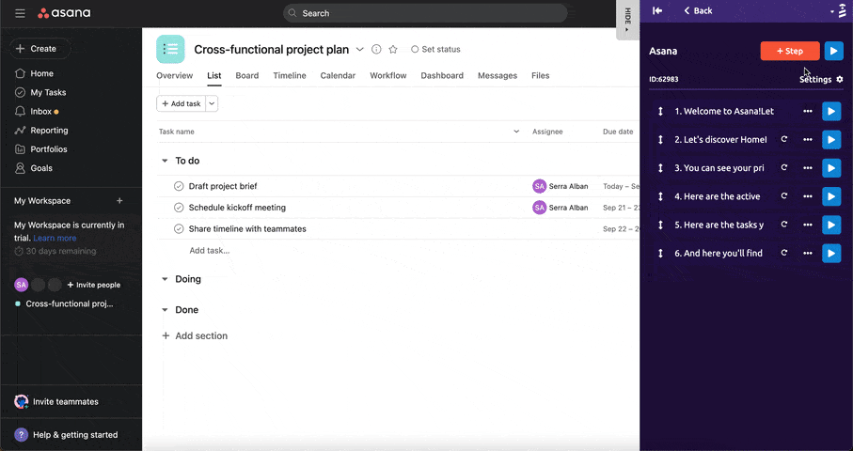Click the project list icon thumbnail
This screenshot has width=853, height=451.
(170, 49)
